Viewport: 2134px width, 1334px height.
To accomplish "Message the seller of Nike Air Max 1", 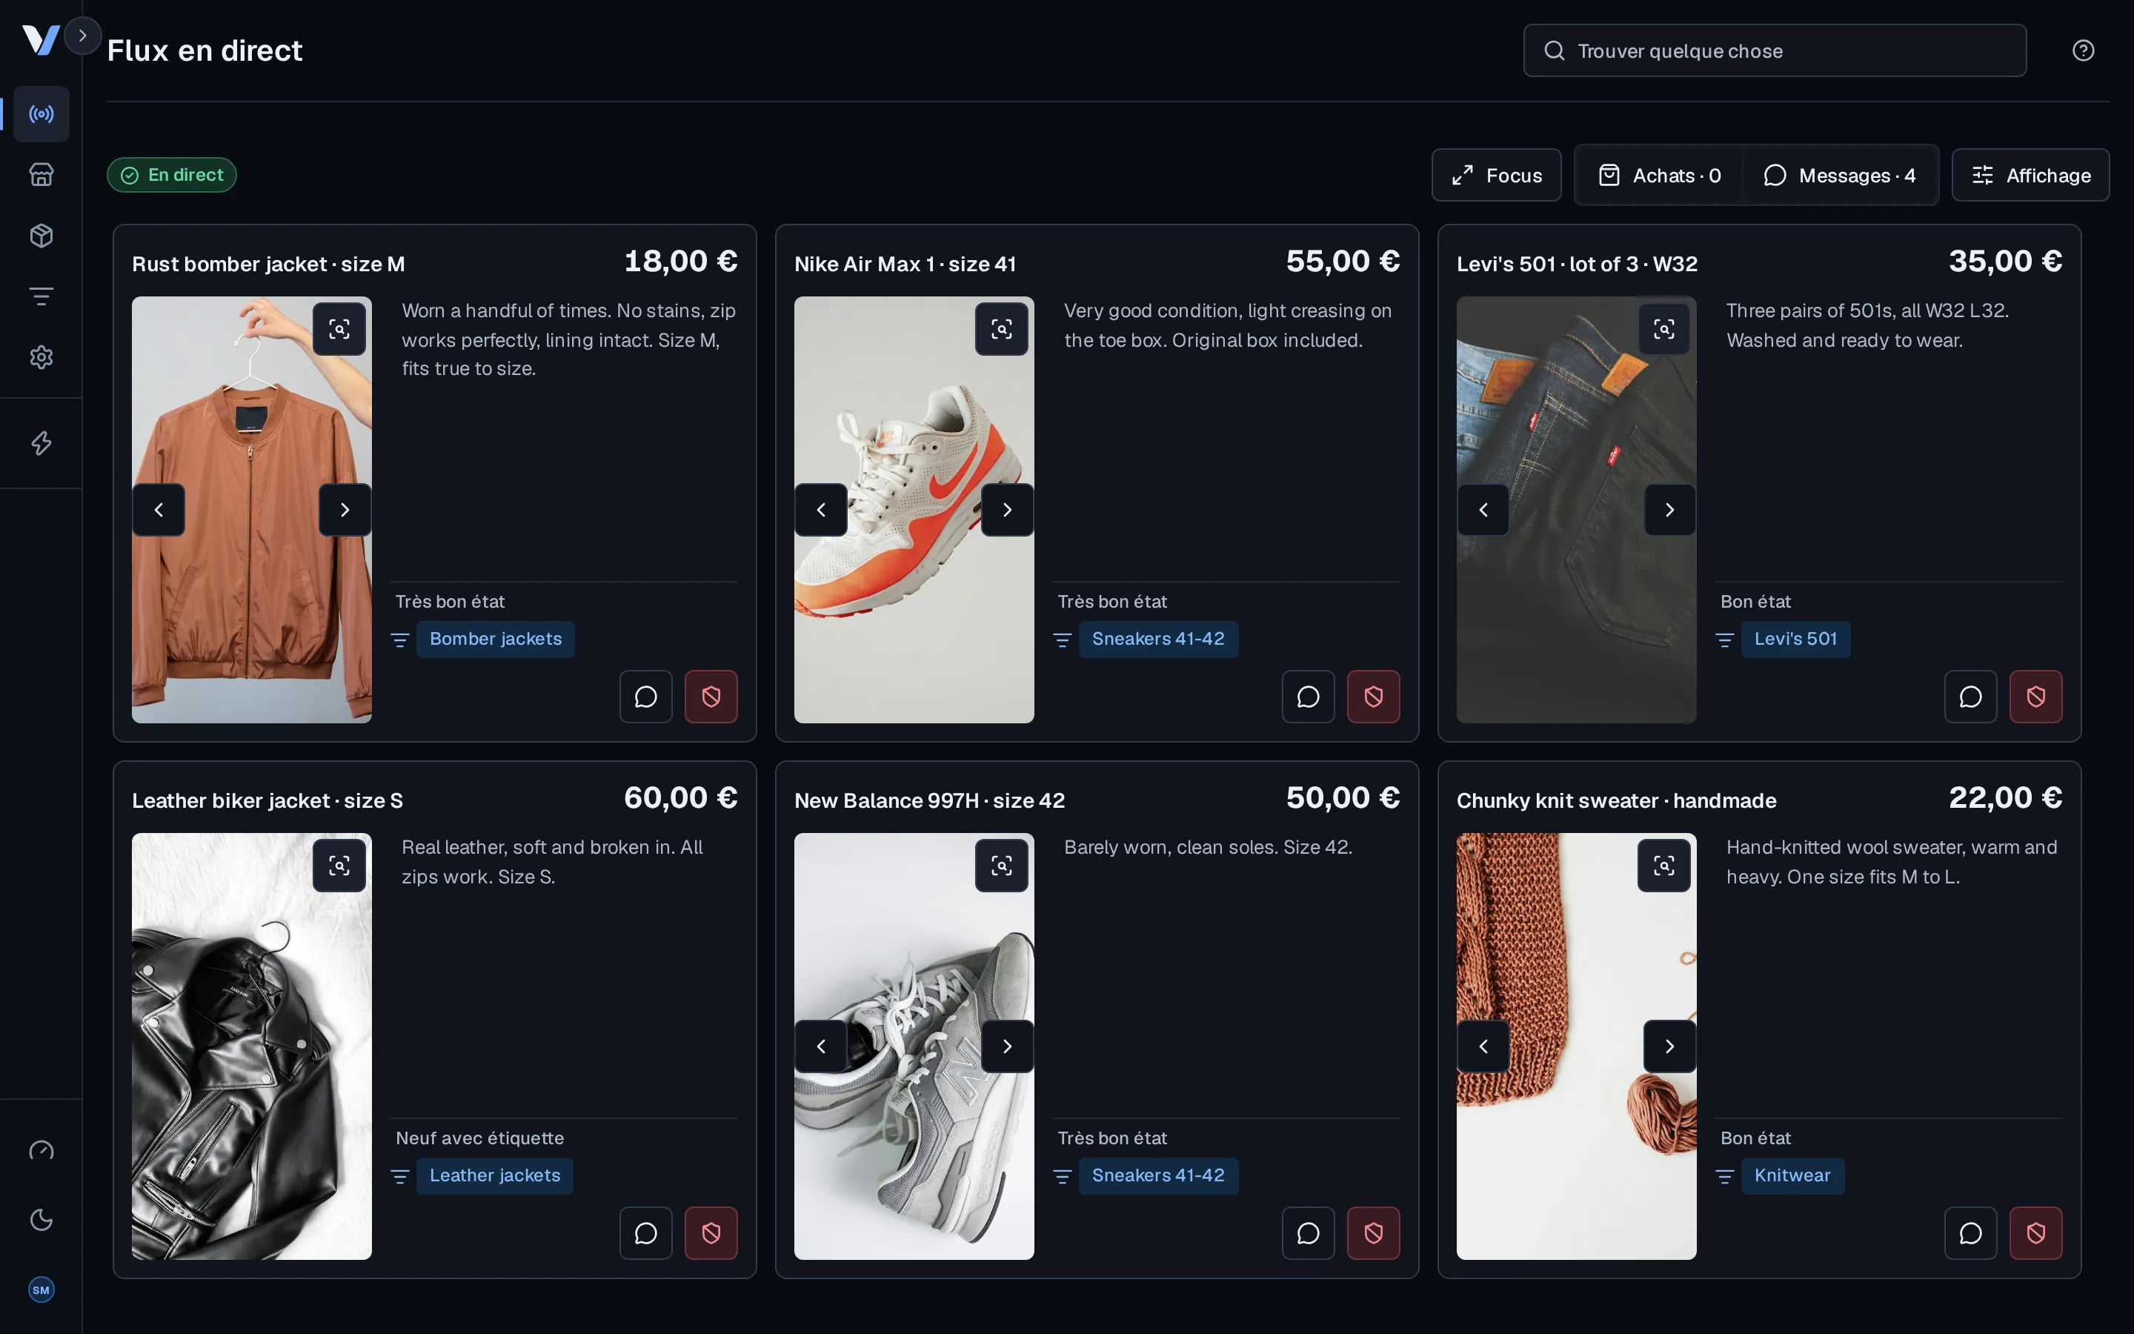I will [x=1309, y=697].
